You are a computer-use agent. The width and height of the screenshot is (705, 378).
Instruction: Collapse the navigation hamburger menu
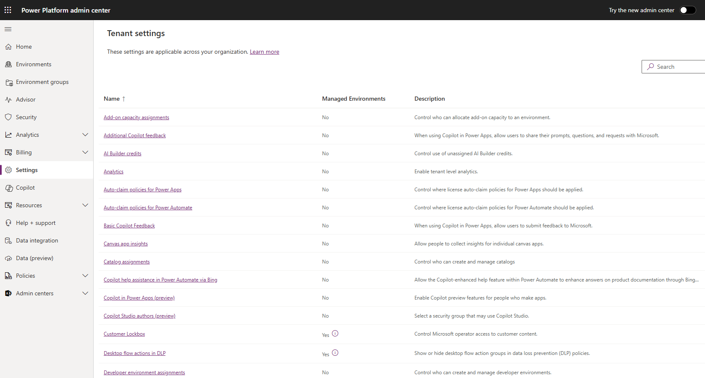pos(8,29)
